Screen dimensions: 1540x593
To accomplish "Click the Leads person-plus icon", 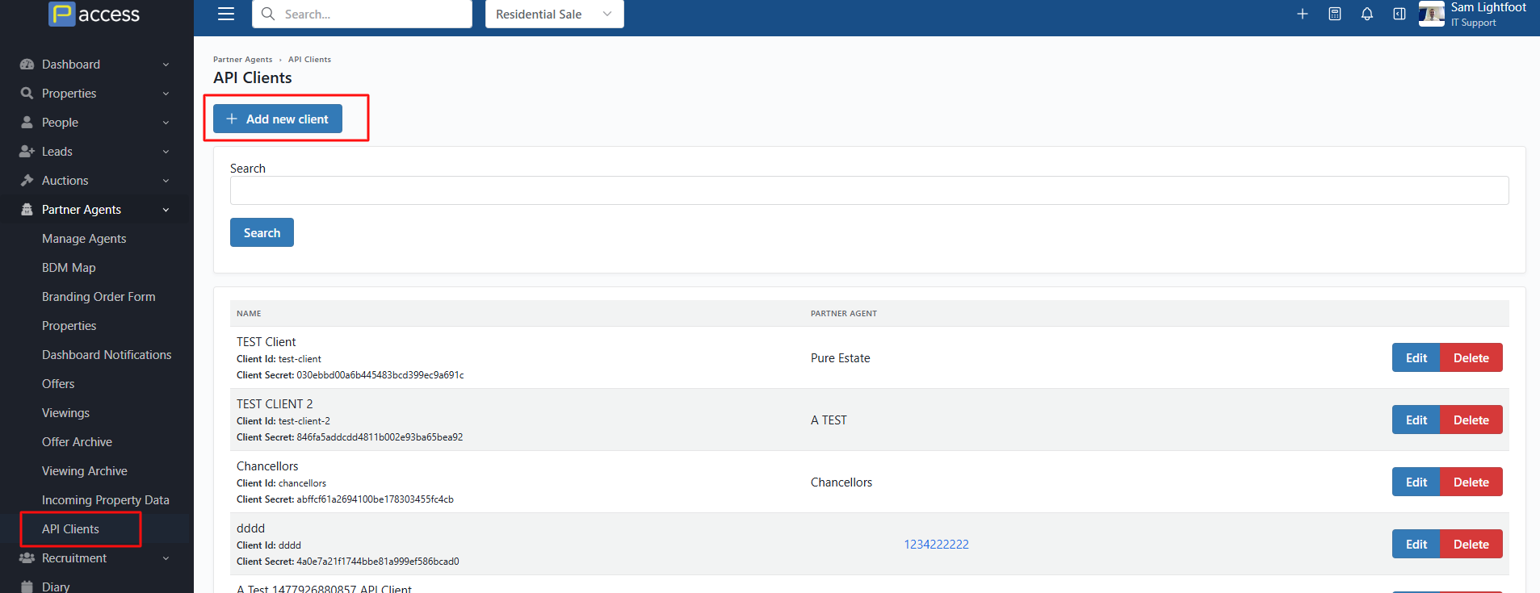I will (x=27, y=152).
